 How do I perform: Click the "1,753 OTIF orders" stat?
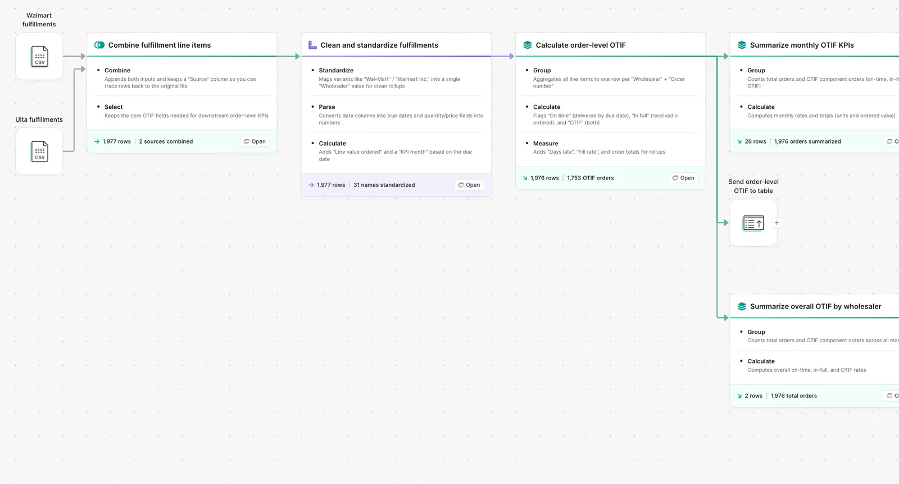[x=591, y=178]
